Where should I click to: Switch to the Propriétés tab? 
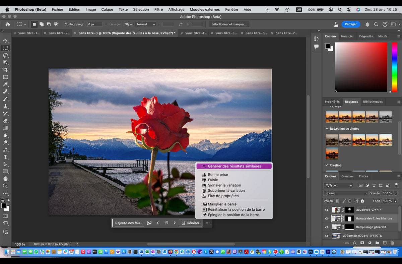click(x=332, y=102)
